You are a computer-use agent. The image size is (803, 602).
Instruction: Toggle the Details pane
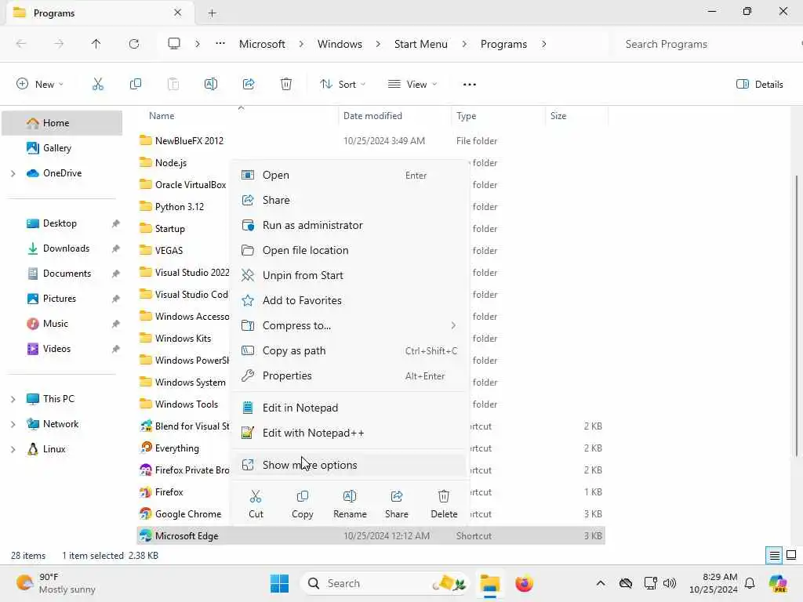[759, 85]
